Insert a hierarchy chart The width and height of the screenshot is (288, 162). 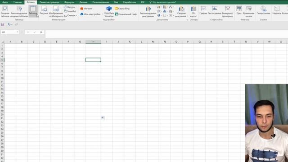(x=165, y=7)
